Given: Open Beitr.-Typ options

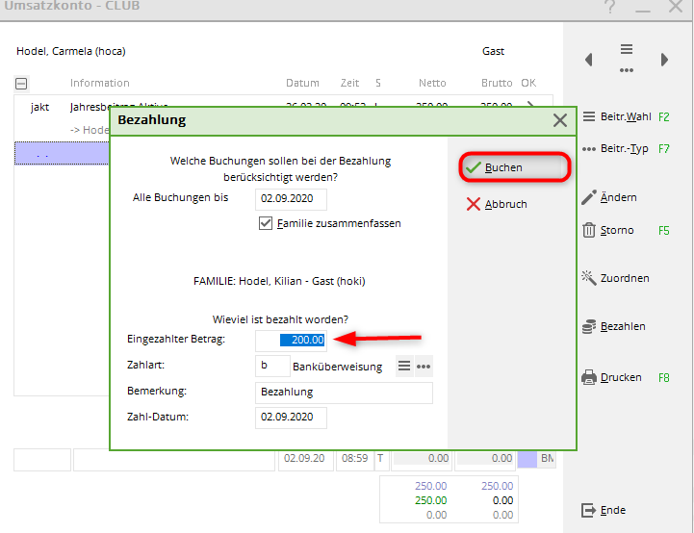Looking at the screenshot, I should pos(626,149).
